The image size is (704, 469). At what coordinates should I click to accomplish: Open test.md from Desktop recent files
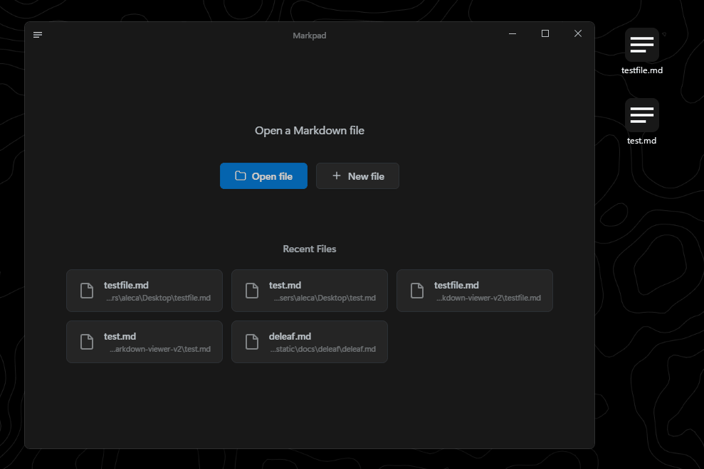tap(310, 291)
